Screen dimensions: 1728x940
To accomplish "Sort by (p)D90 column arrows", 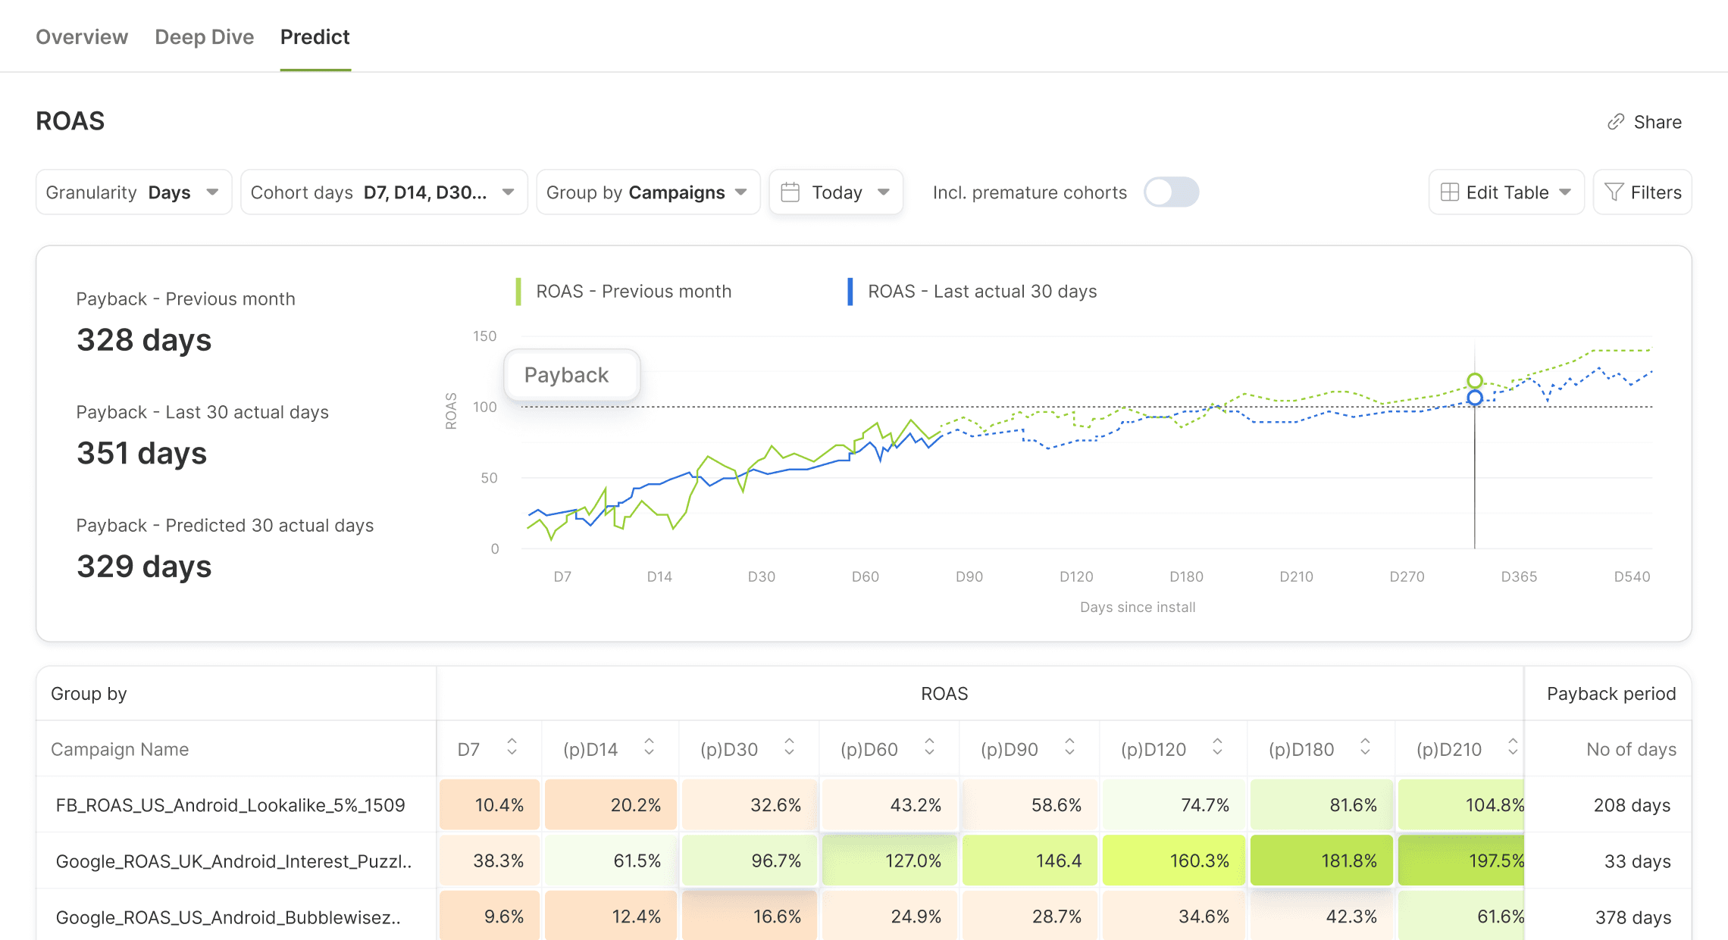I will [x=1069, y=748].
